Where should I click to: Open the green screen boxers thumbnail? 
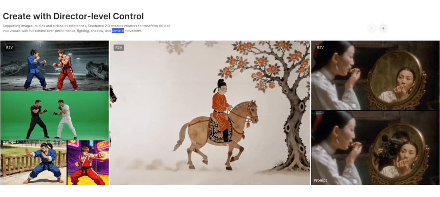click(55, 115)
